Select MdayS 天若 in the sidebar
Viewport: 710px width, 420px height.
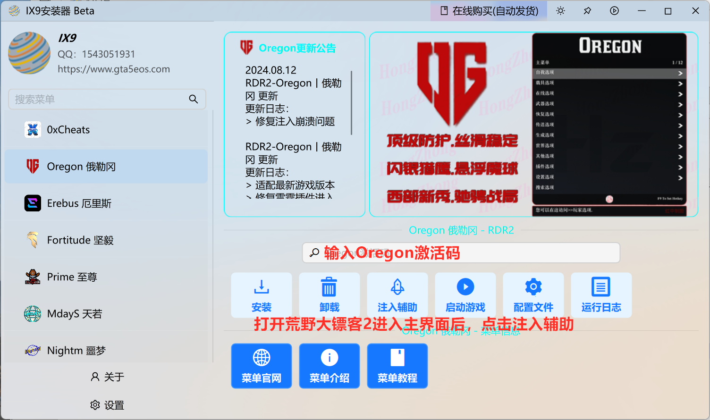tap(106, 314)
